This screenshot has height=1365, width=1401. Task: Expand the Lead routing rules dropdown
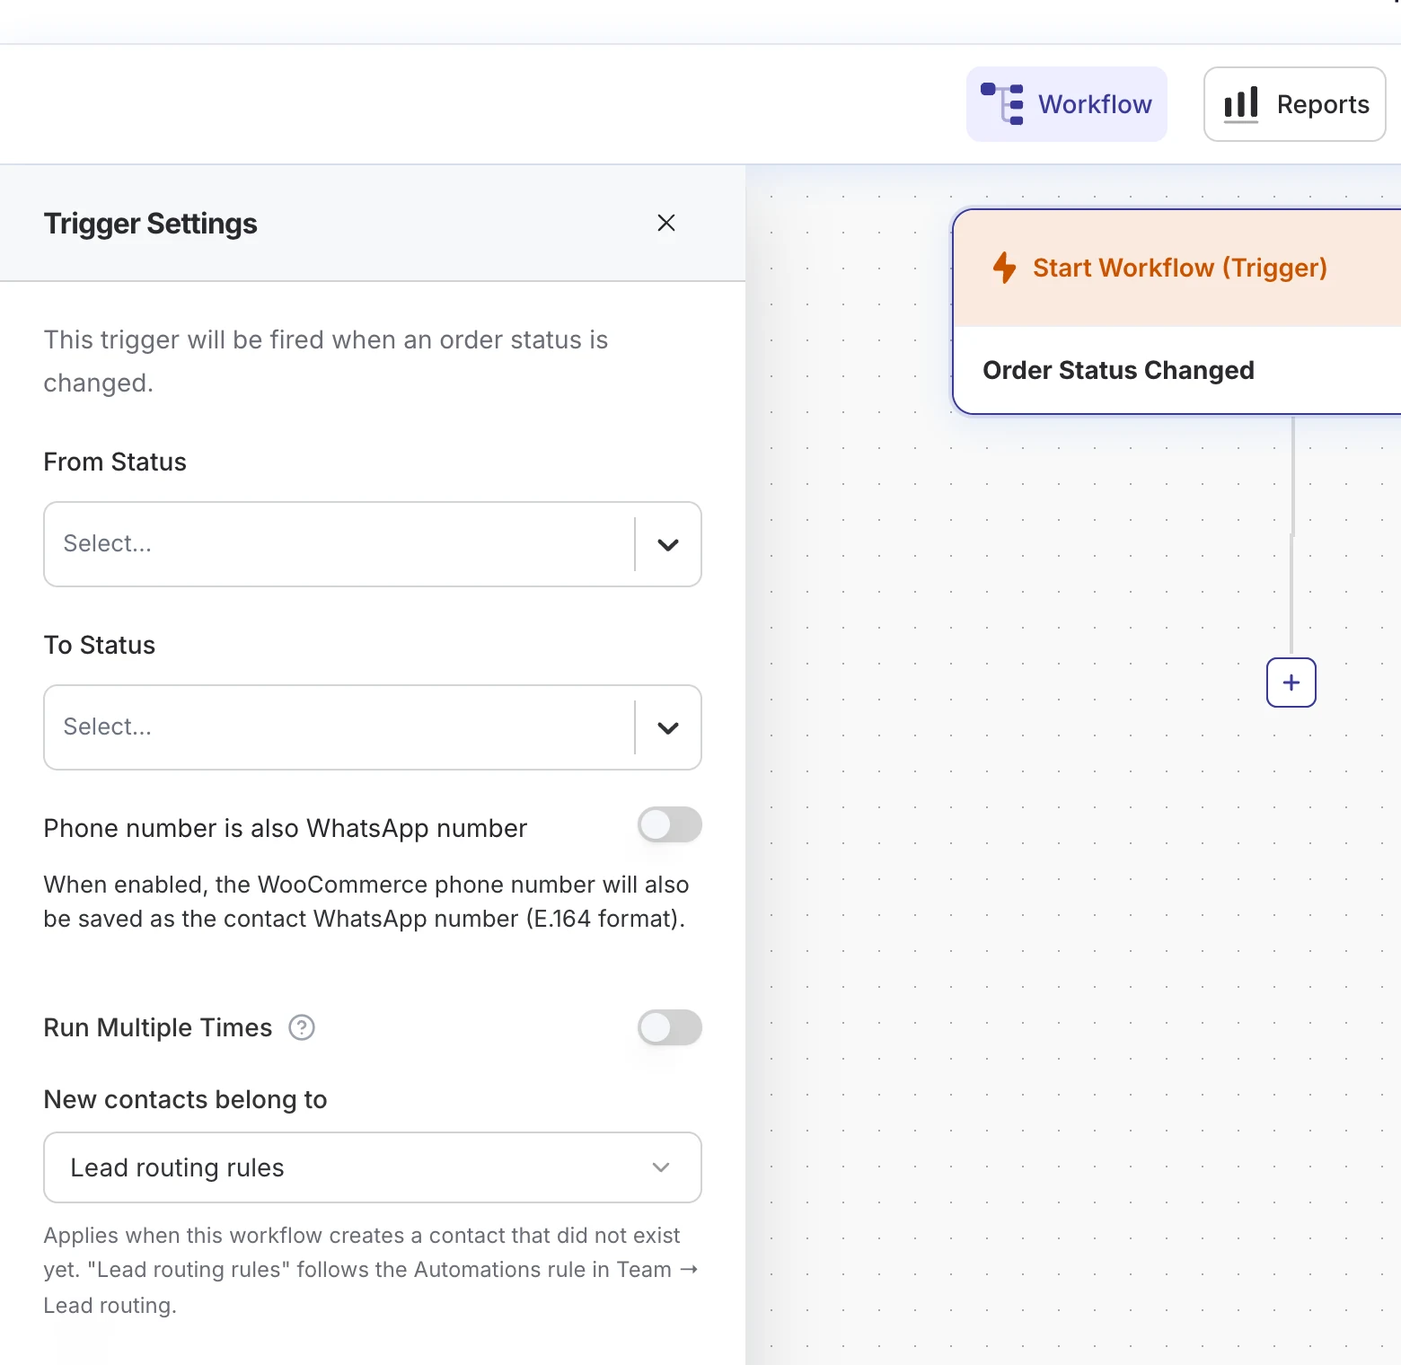click(373, 1167)
